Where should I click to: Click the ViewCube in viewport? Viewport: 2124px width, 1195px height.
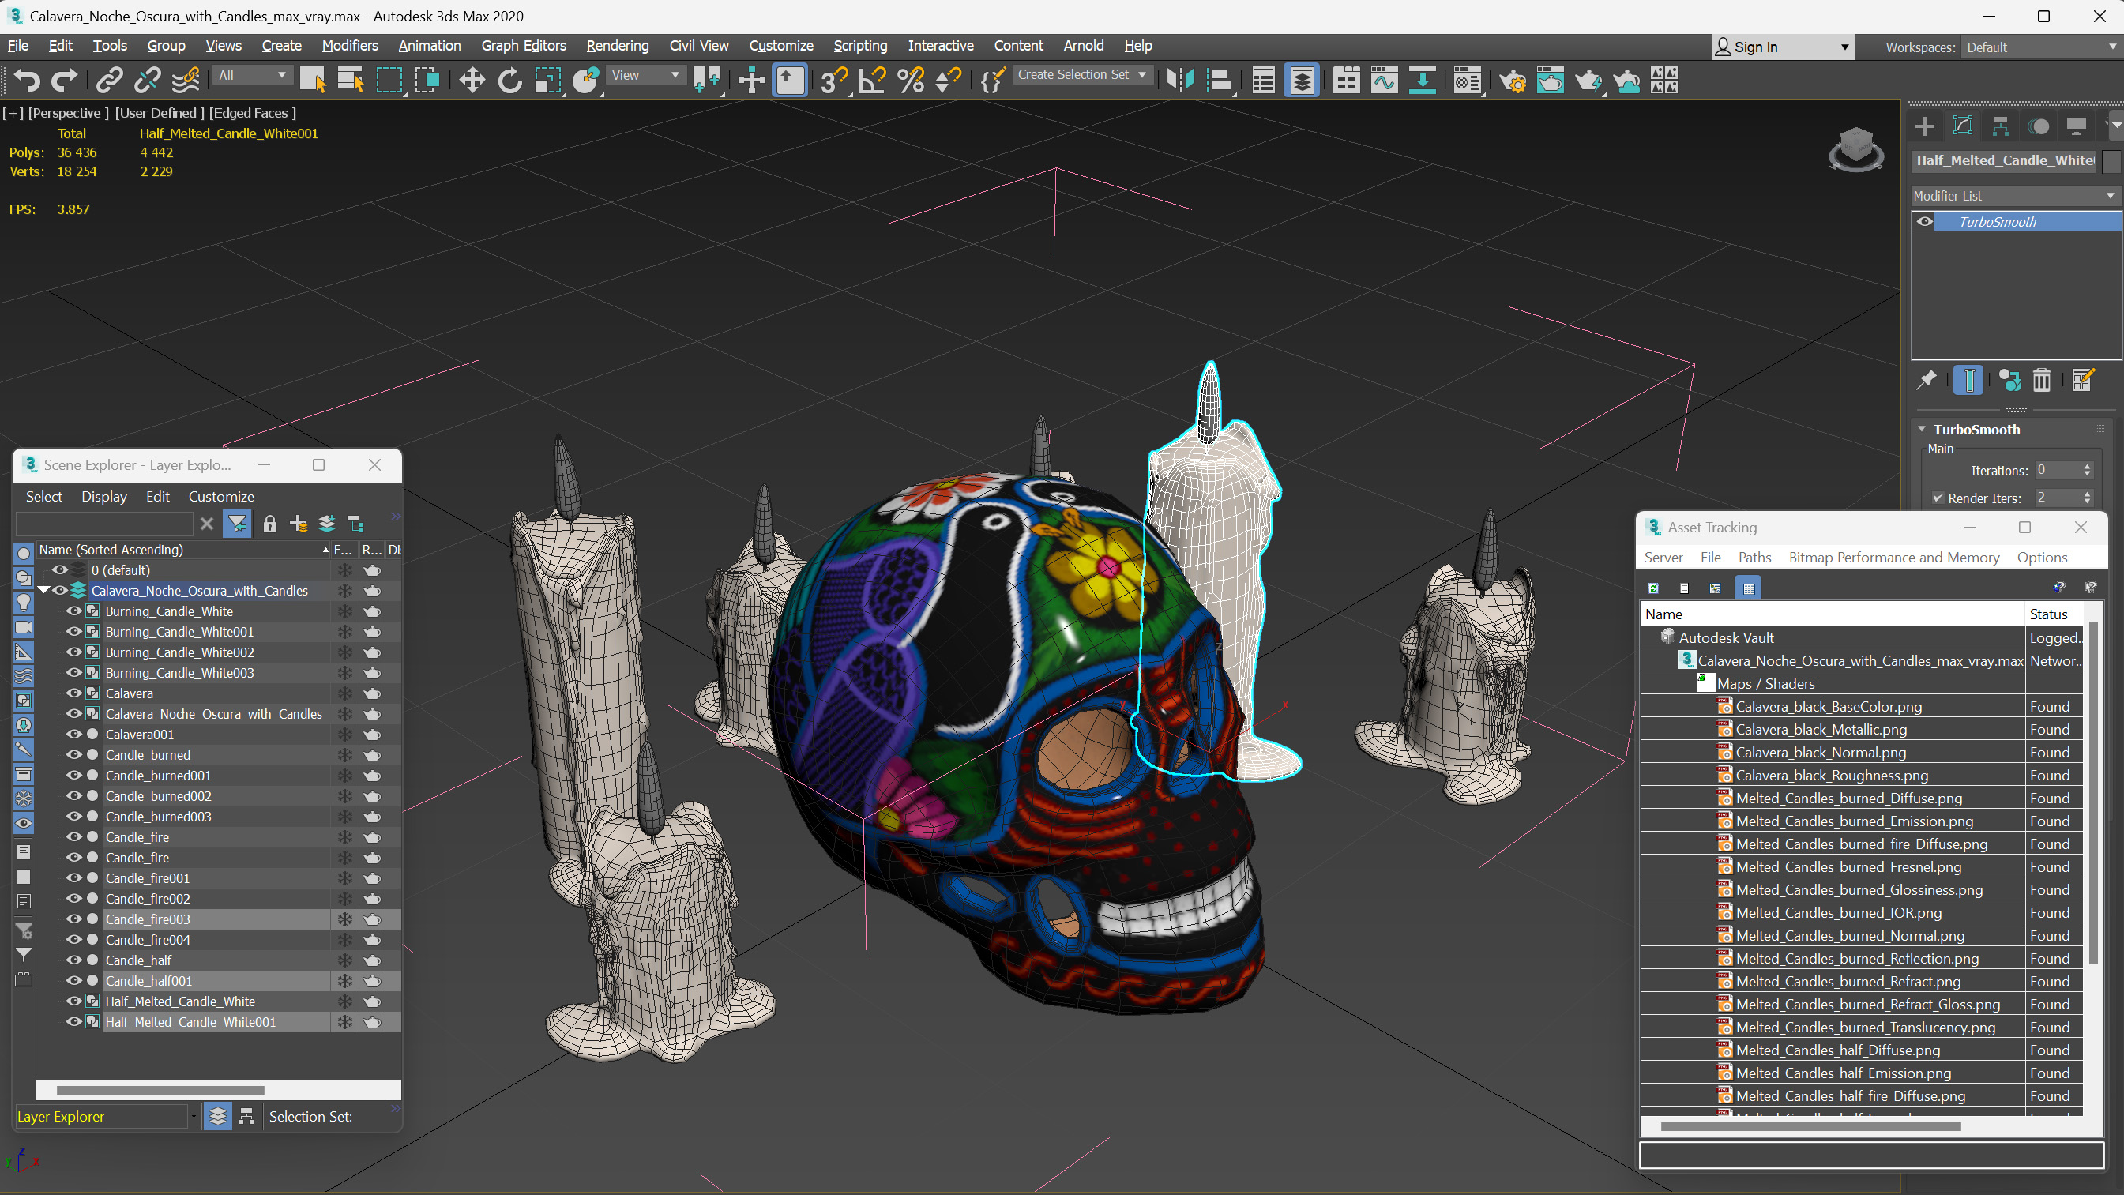[1856, 148]
